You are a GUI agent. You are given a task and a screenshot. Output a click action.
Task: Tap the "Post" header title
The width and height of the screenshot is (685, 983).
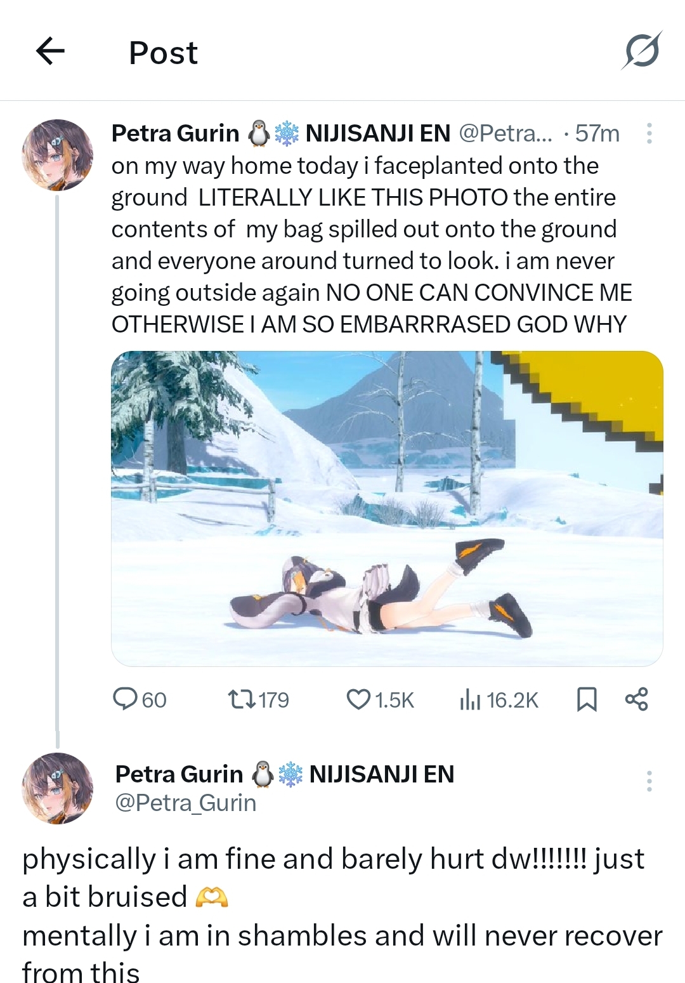click(164, 53)
